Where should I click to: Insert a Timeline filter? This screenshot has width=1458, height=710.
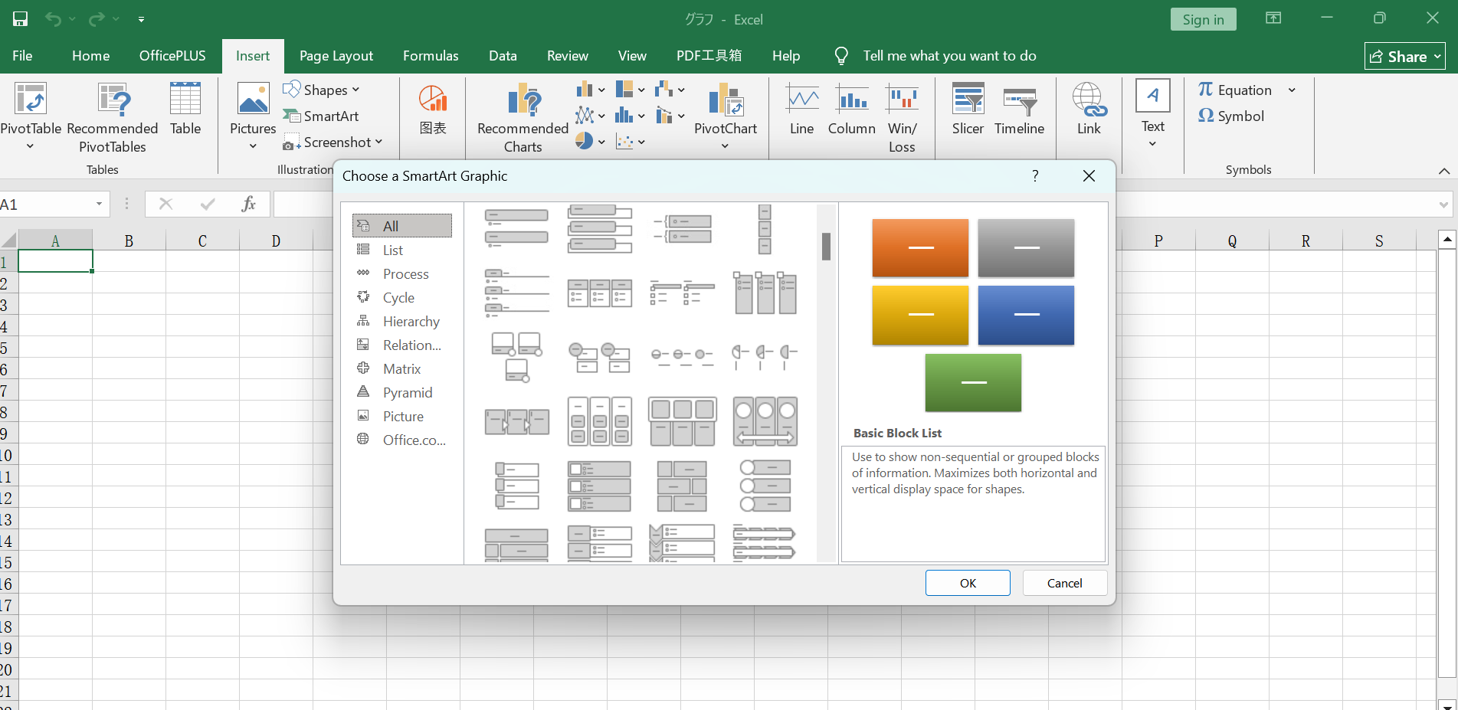[x=1019, y=109]
